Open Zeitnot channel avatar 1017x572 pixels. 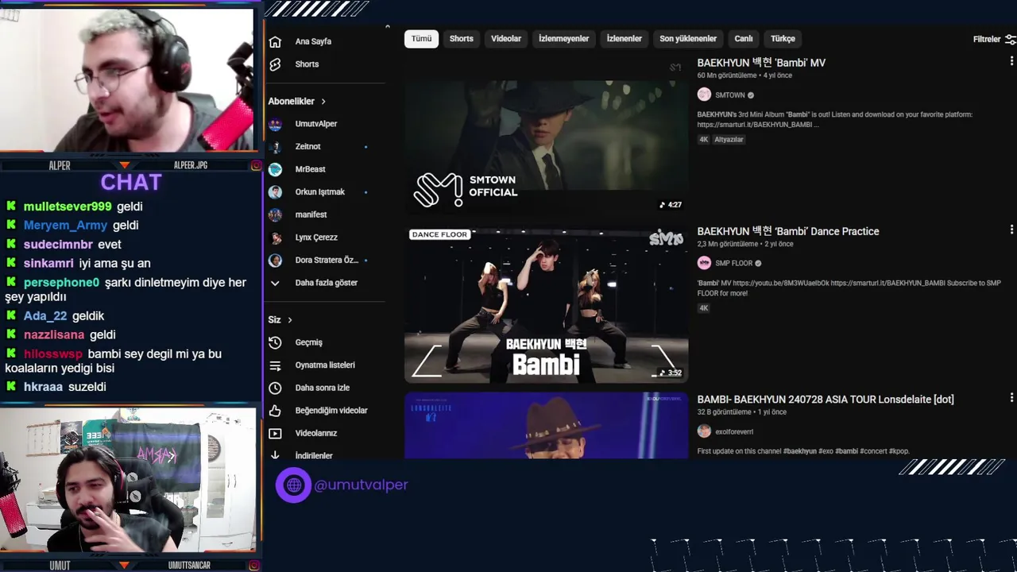click(275, 147)
